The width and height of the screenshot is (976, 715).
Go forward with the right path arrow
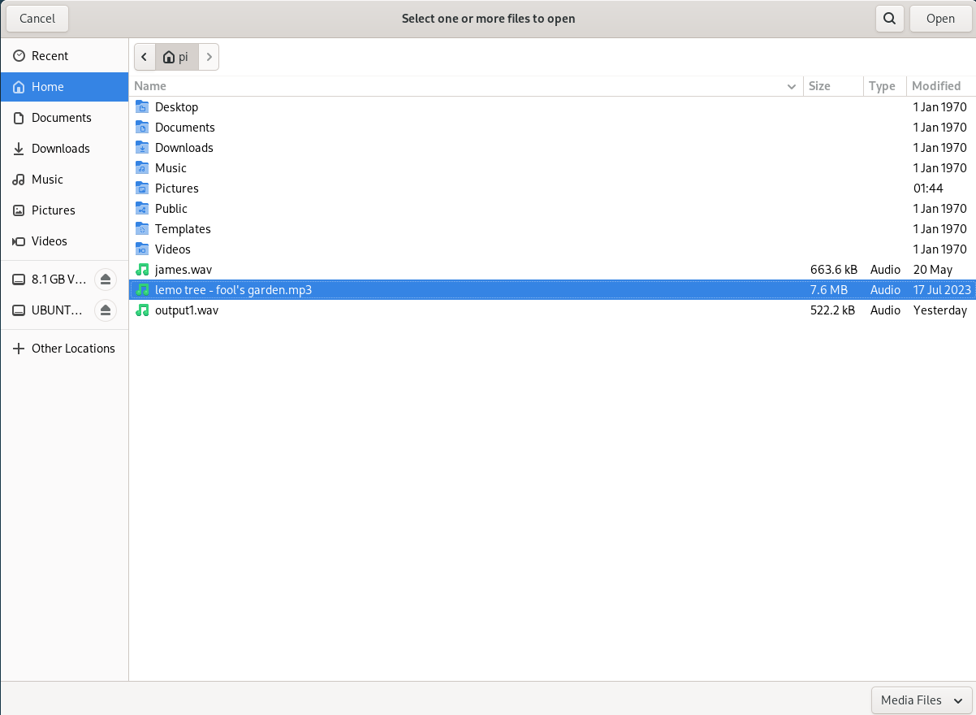pyautogui.click(x=209, y=57)
